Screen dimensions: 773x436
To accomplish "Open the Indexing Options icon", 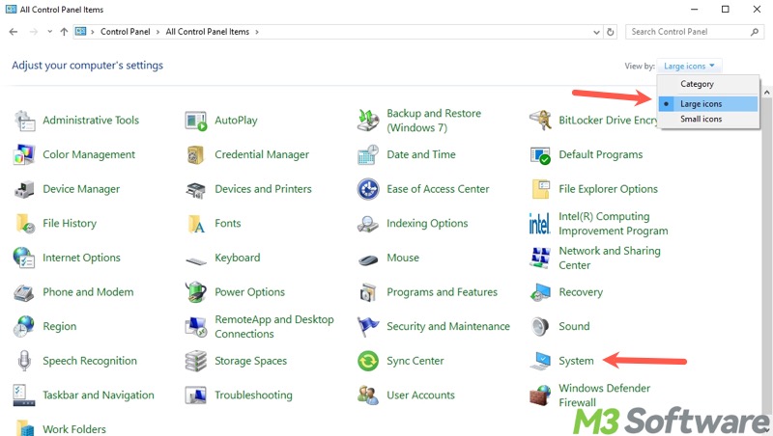I will point(368,224).
